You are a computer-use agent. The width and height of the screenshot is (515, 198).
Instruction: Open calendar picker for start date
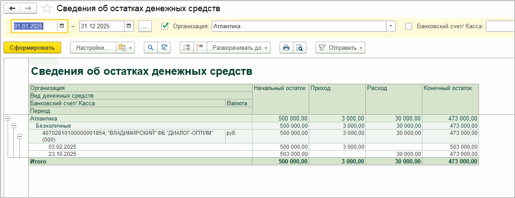pyautogui.click(x=62, y=26)
